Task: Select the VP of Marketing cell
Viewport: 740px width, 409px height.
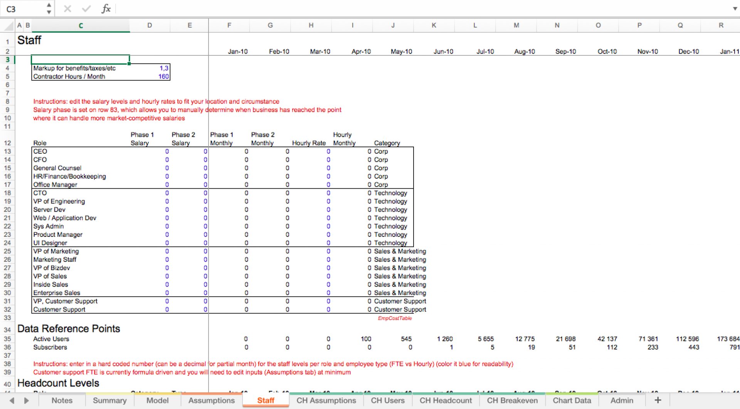Action: (x=81, y=251)
